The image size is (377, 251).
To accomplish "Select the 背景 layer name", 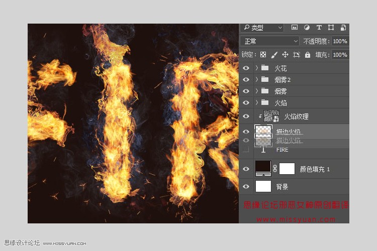I will point(282,187).
